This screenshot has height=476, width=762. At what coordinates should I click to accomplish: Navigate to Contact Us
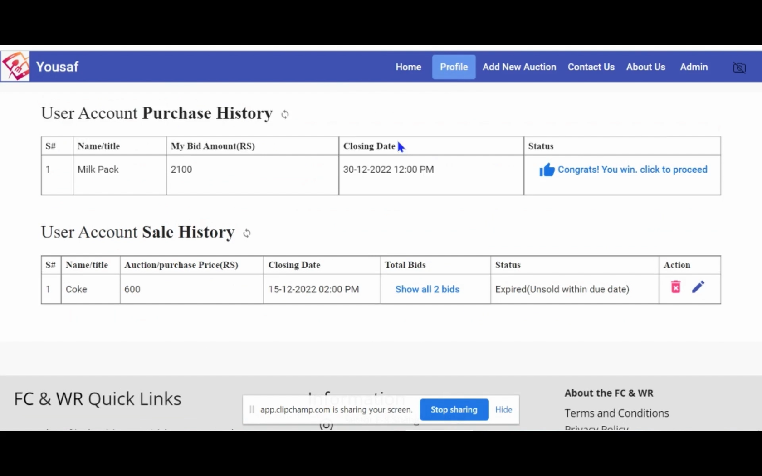tap(591, 67)
